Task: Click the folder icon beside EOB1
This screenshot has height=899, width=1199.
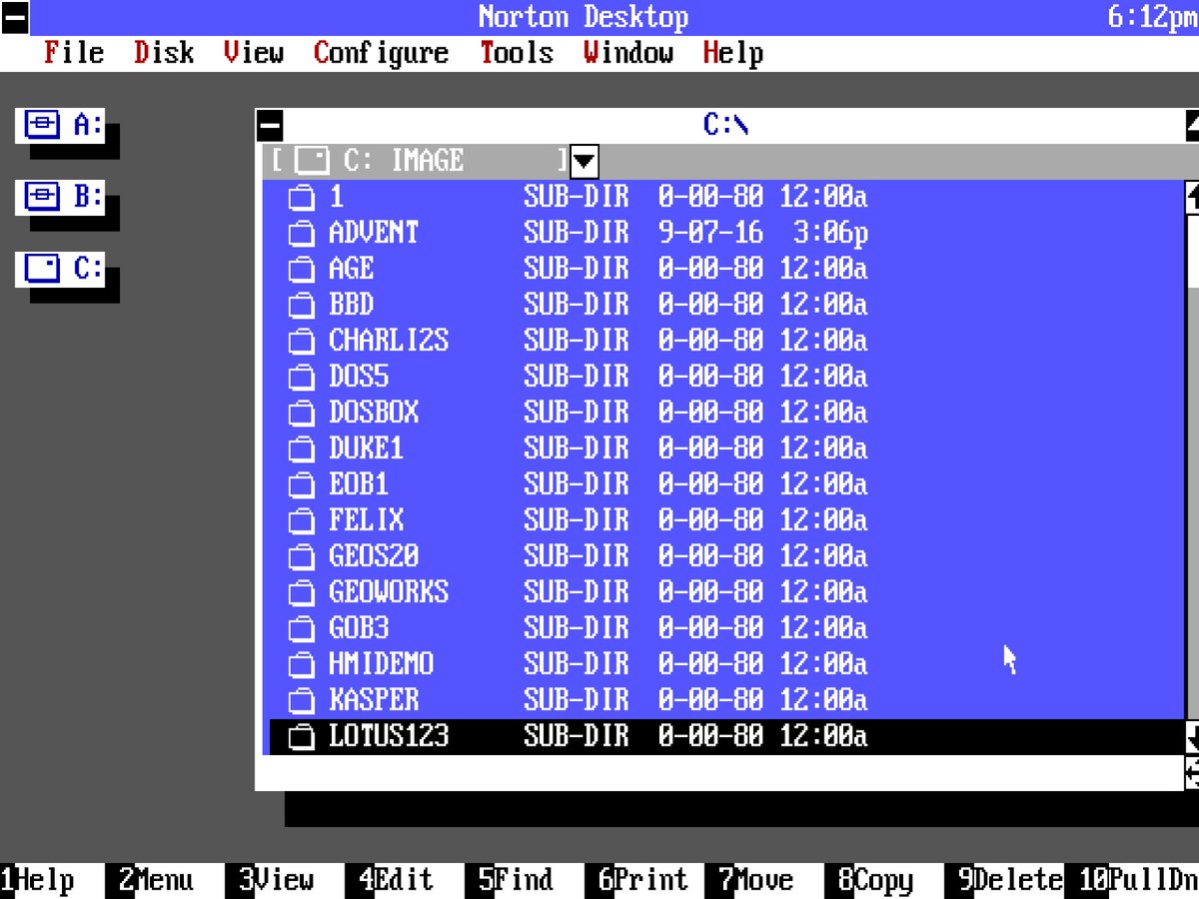Action: [x=301, y=486]
